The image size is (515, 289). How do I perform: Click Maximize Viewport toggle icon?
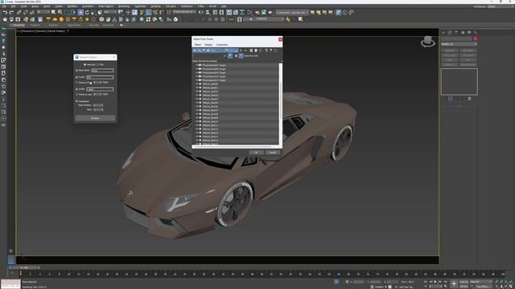tap(511, 287)
